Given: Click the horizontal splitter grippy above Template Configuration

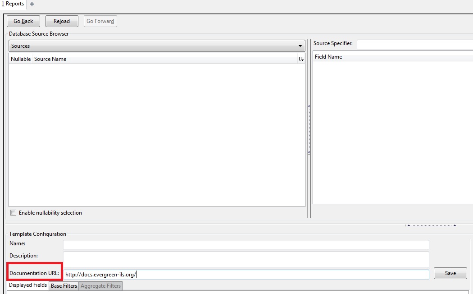Looking at the screenshot, I should [x=432, y=225].
